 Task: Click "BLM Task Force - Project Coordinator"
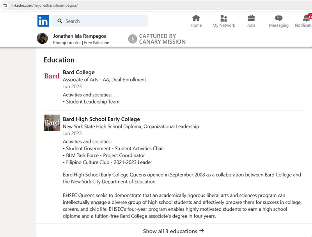tap(105, 155)
